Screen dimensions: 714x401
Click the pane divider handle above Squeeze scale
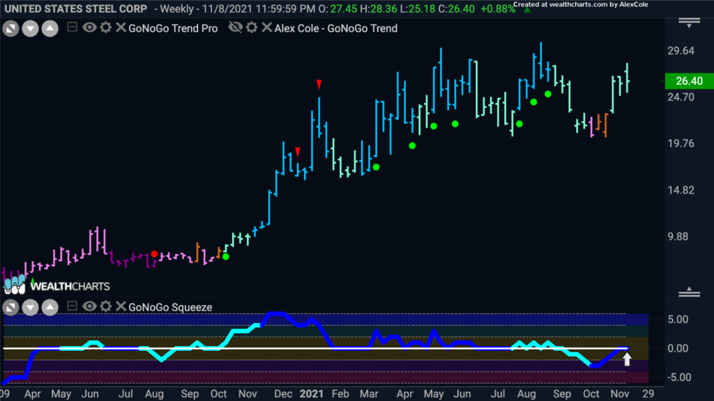tap(690, 292)
